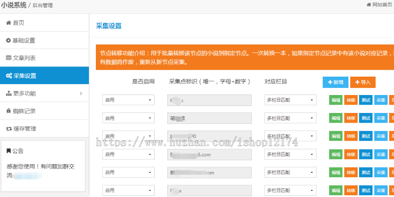Click the 对应栏目 column header
The height and width of the screenshot is (197, 394).
click(x=276, y=81)
